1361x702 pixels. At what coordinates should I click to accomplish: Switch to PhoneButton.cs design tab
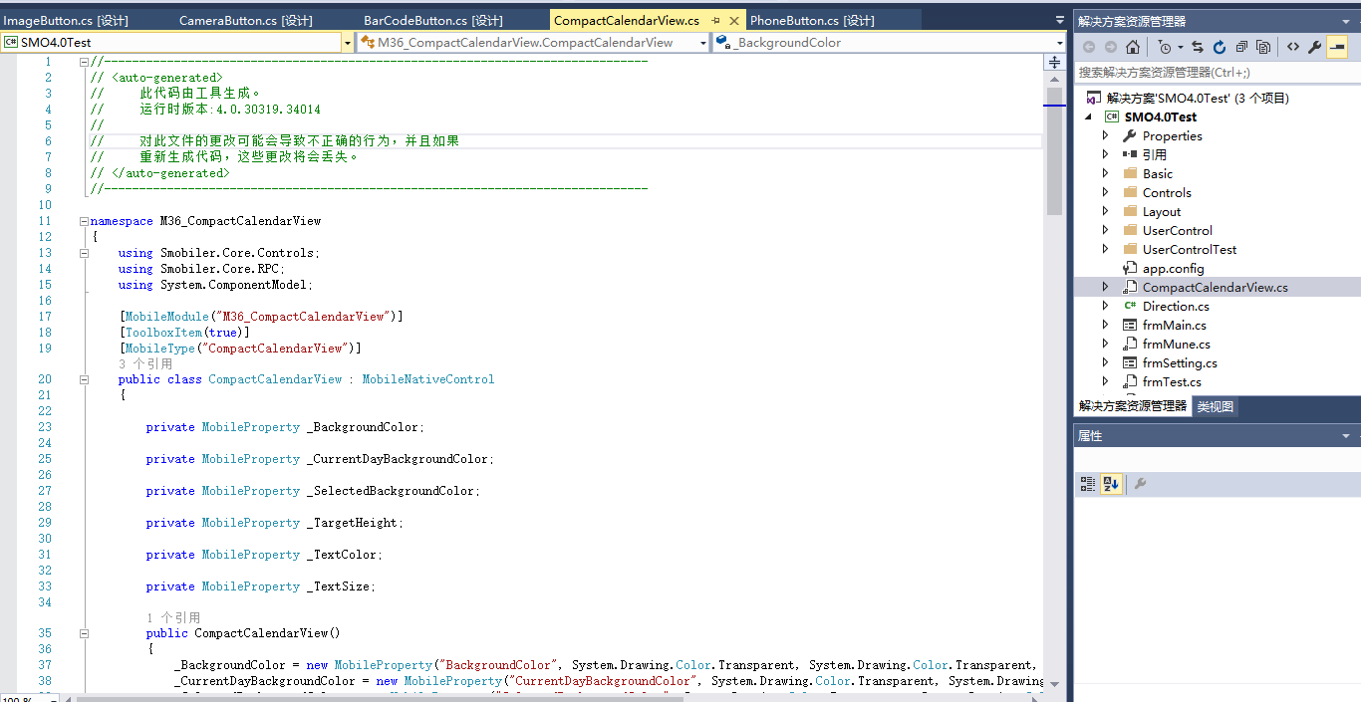tap(812, 21)
